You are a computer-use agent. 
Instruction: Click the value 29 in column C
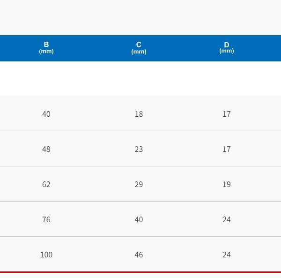pyautogui.click(x=139, y=184)
